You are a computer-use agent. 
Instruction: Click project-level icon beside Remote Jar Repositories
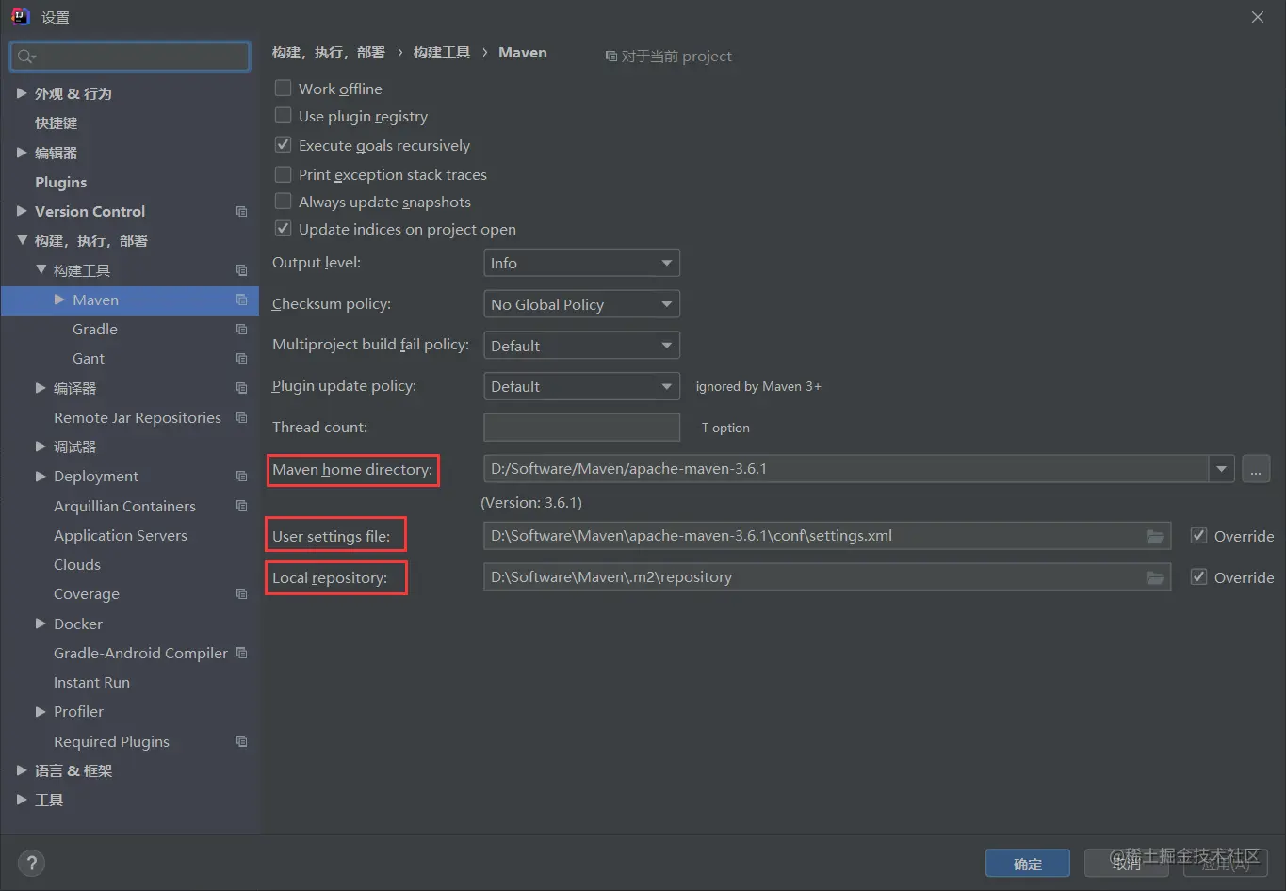(x=241, y=417)
